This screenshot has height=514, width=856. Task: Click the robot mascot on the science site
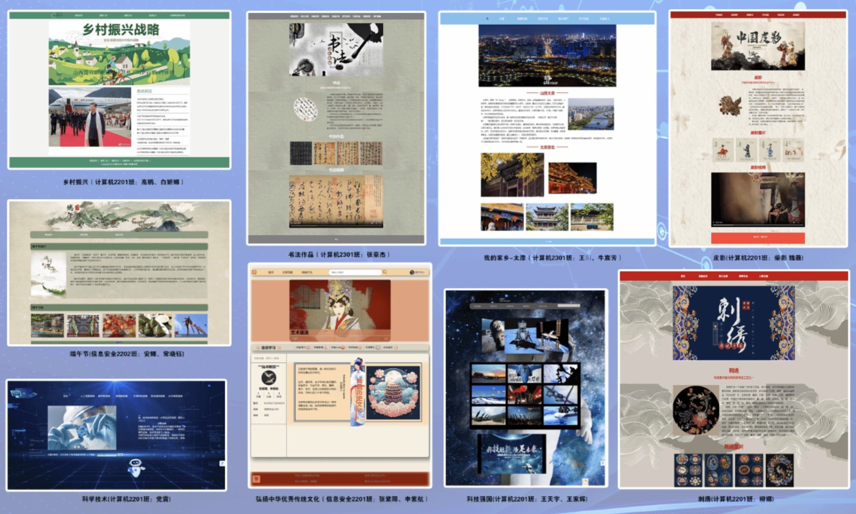[137, 467]
